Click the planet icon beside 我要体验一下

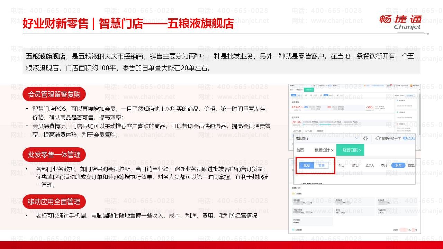point(378,138)
